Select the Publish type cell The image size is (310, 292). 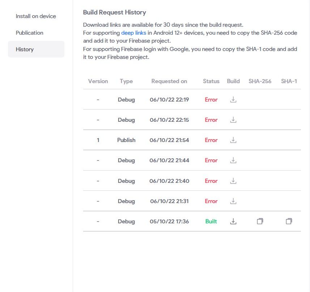[126, 140]
